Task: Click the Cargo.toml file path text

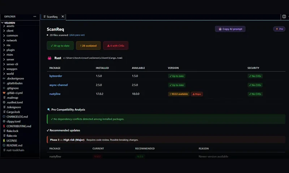Action: pos(93,58)
